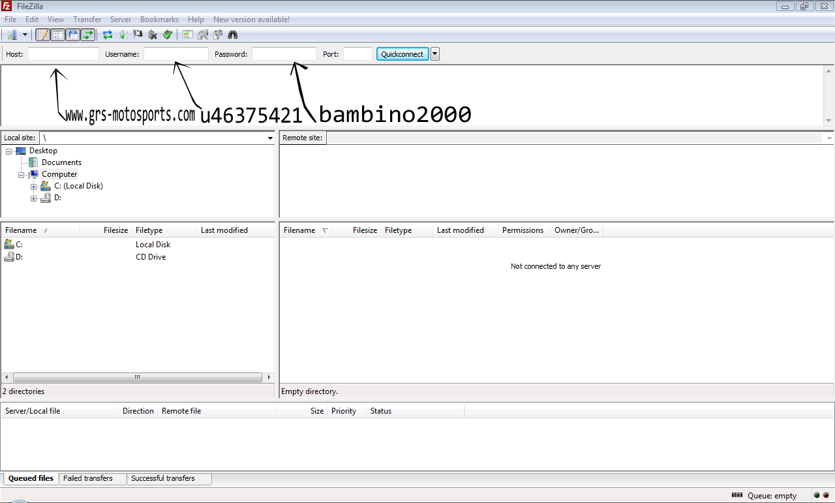Screen dimensions: 835x503
Task: Click the red activity LED indicator
Action: pyautogui.click(x=826, y=495)
